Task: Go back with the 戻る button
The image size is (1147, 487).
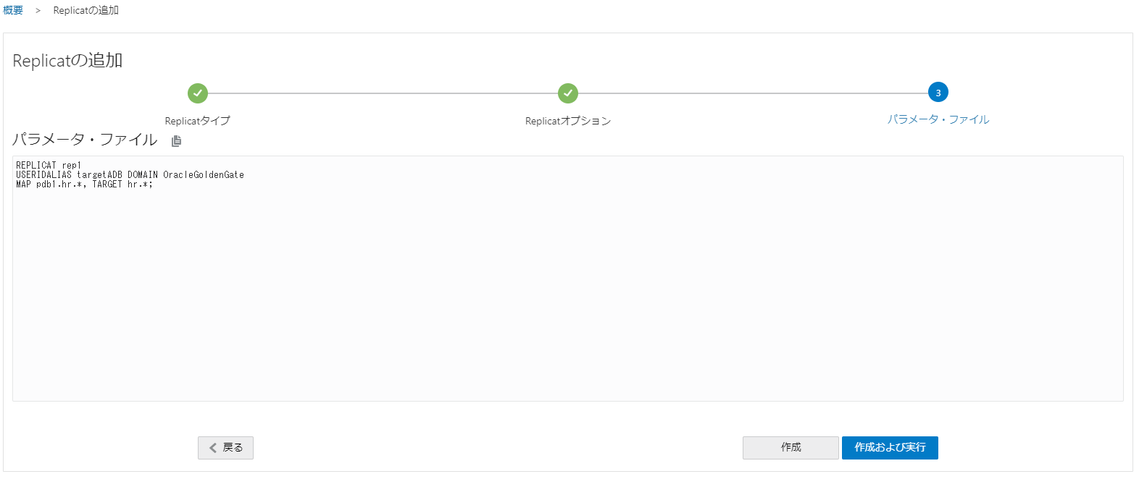Action: point(225,448)
